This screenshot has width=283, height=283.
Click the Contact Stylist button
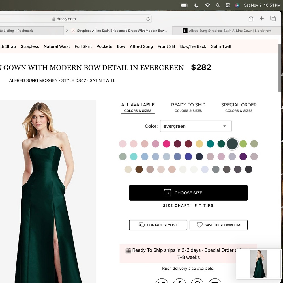click(158, 225)
